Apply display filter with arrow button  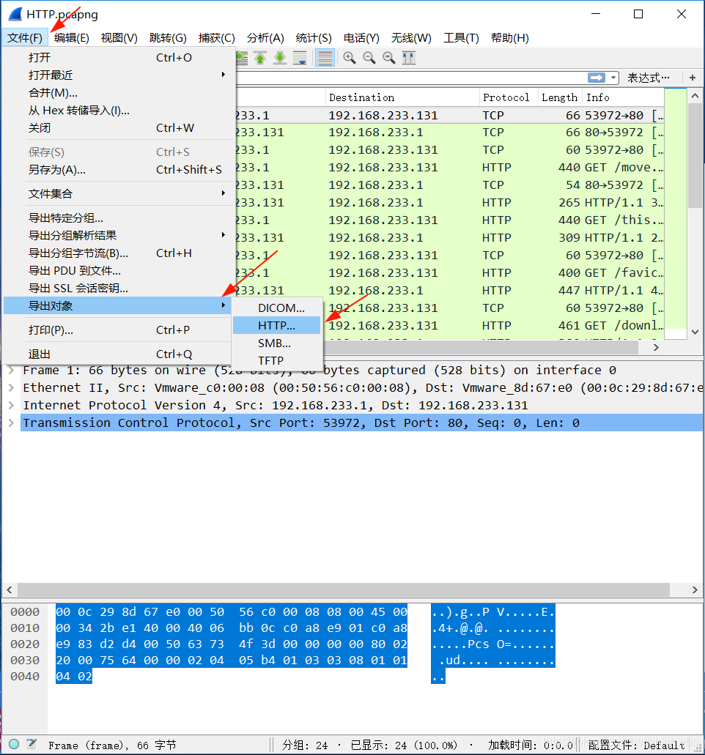pyautogui.click(x=597, y=78)
